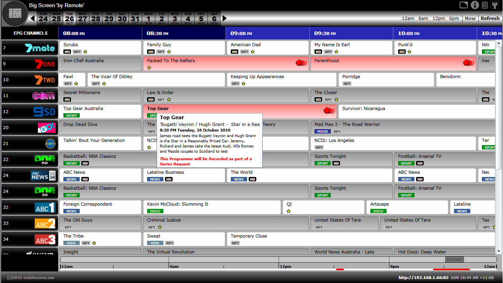Click the scrollbar down arrow

(499, 251)
